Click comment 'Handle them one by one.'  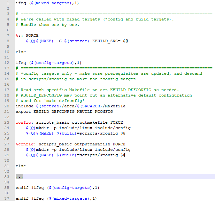[x=50, y=25]
